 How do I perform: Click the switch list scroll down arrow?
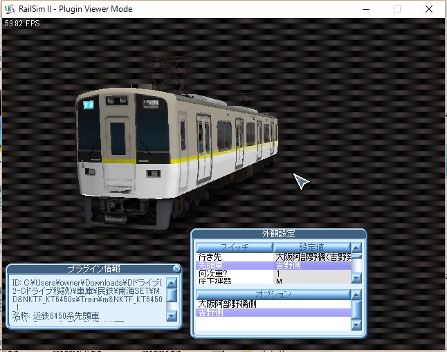point(356,277)
